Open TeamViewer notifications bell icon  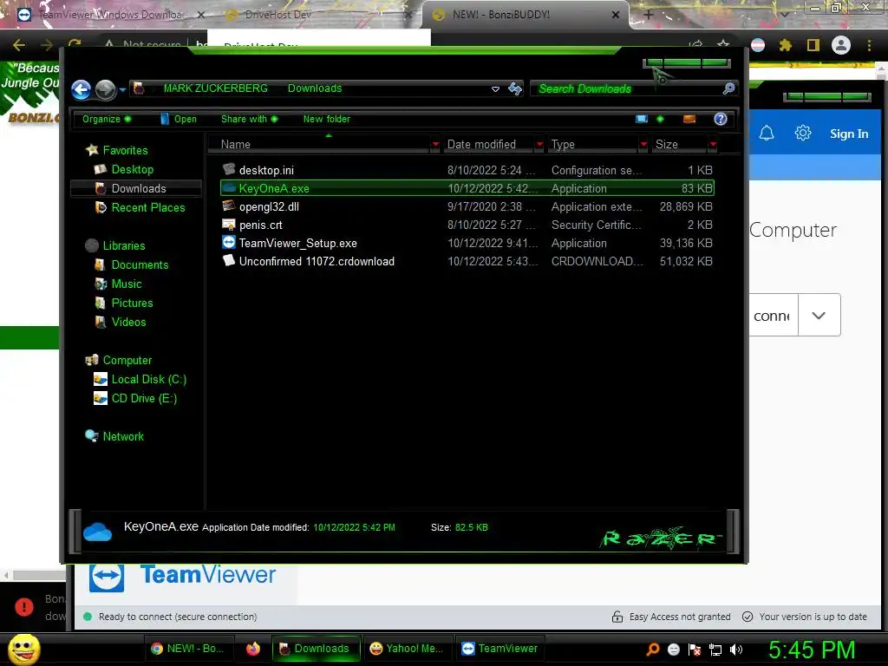click(767, 134)
